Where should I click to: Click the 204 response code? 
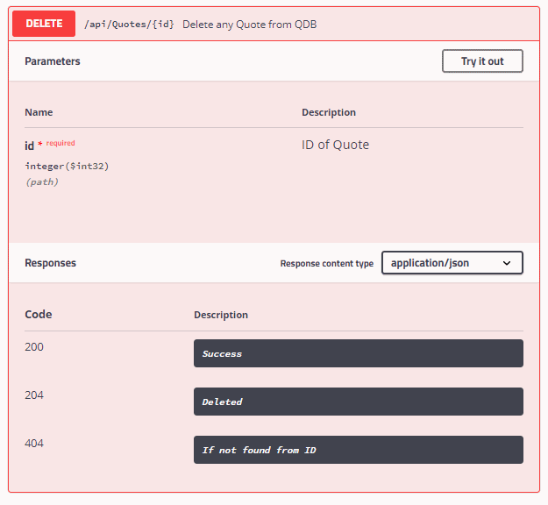coord(34,395)
